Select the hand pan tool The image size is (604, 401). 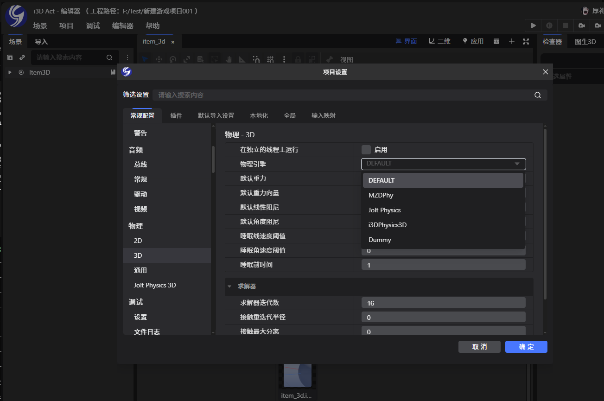229,59
